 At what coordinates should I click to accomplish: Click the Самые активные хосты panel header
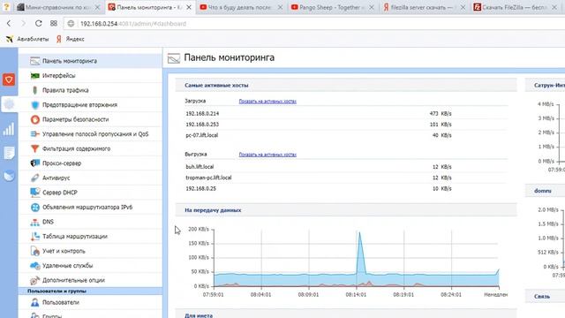click(x=346, y=86)
